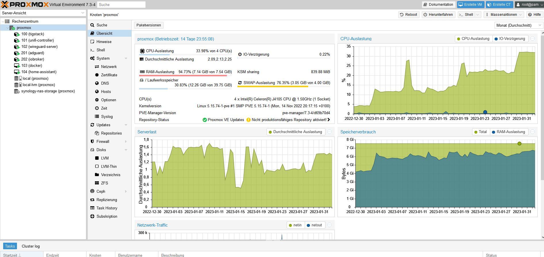Open the Suche sidebar menu item
The height and width of the screenshot is (257, 544).
tap(110, 25)
